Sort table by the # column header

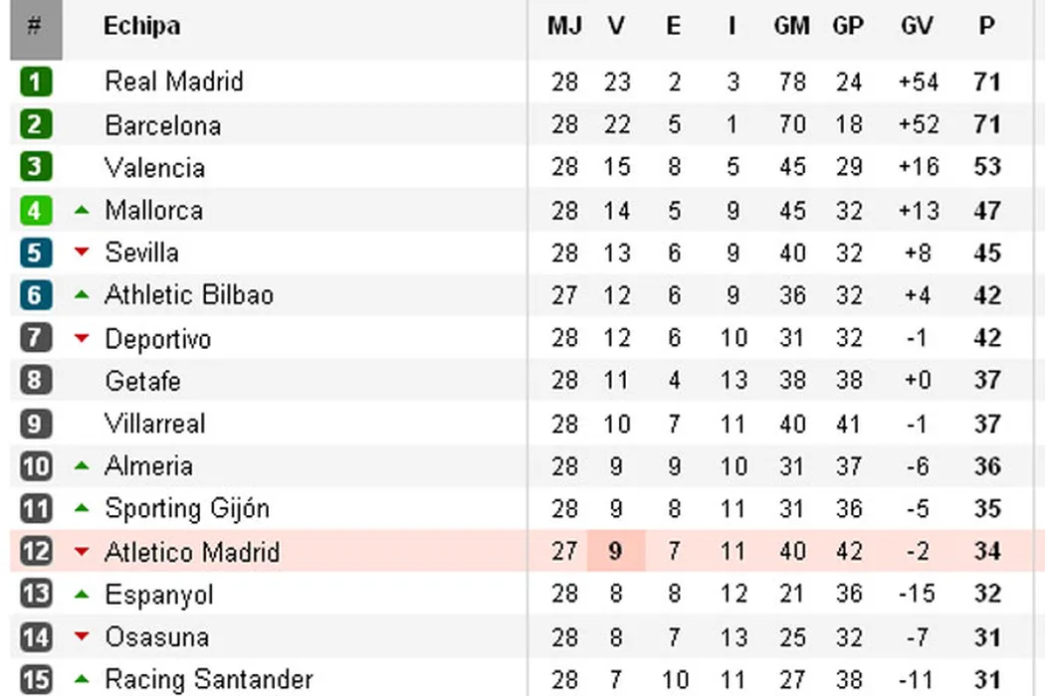(x=35, y=26)
